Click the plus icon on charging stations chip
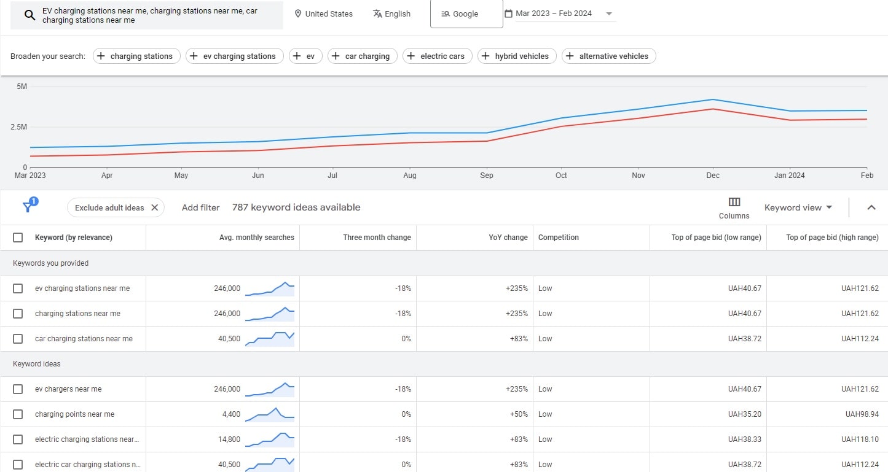Image resolution: width=888 pixels, height=472 pixels. click(x=101, y=56)
